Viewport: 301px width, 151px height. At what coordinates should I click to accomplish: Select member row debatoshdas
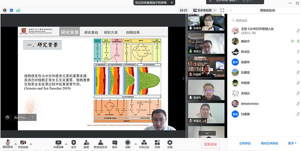click(x=264, y=104)
